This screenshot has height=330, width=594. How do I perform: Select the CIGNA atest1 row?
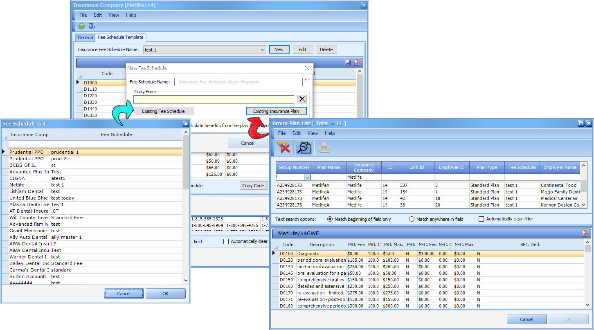[x=95, y=178]
